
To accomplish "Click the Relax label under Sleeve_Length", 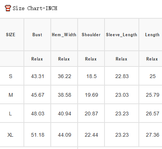I will [x=121, y=59].
